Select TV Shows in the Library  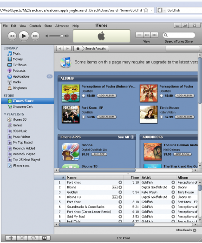point(20,65)
